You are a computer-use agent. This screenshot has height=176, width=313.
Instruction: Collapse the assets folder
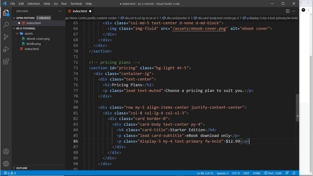click(29, 34)
